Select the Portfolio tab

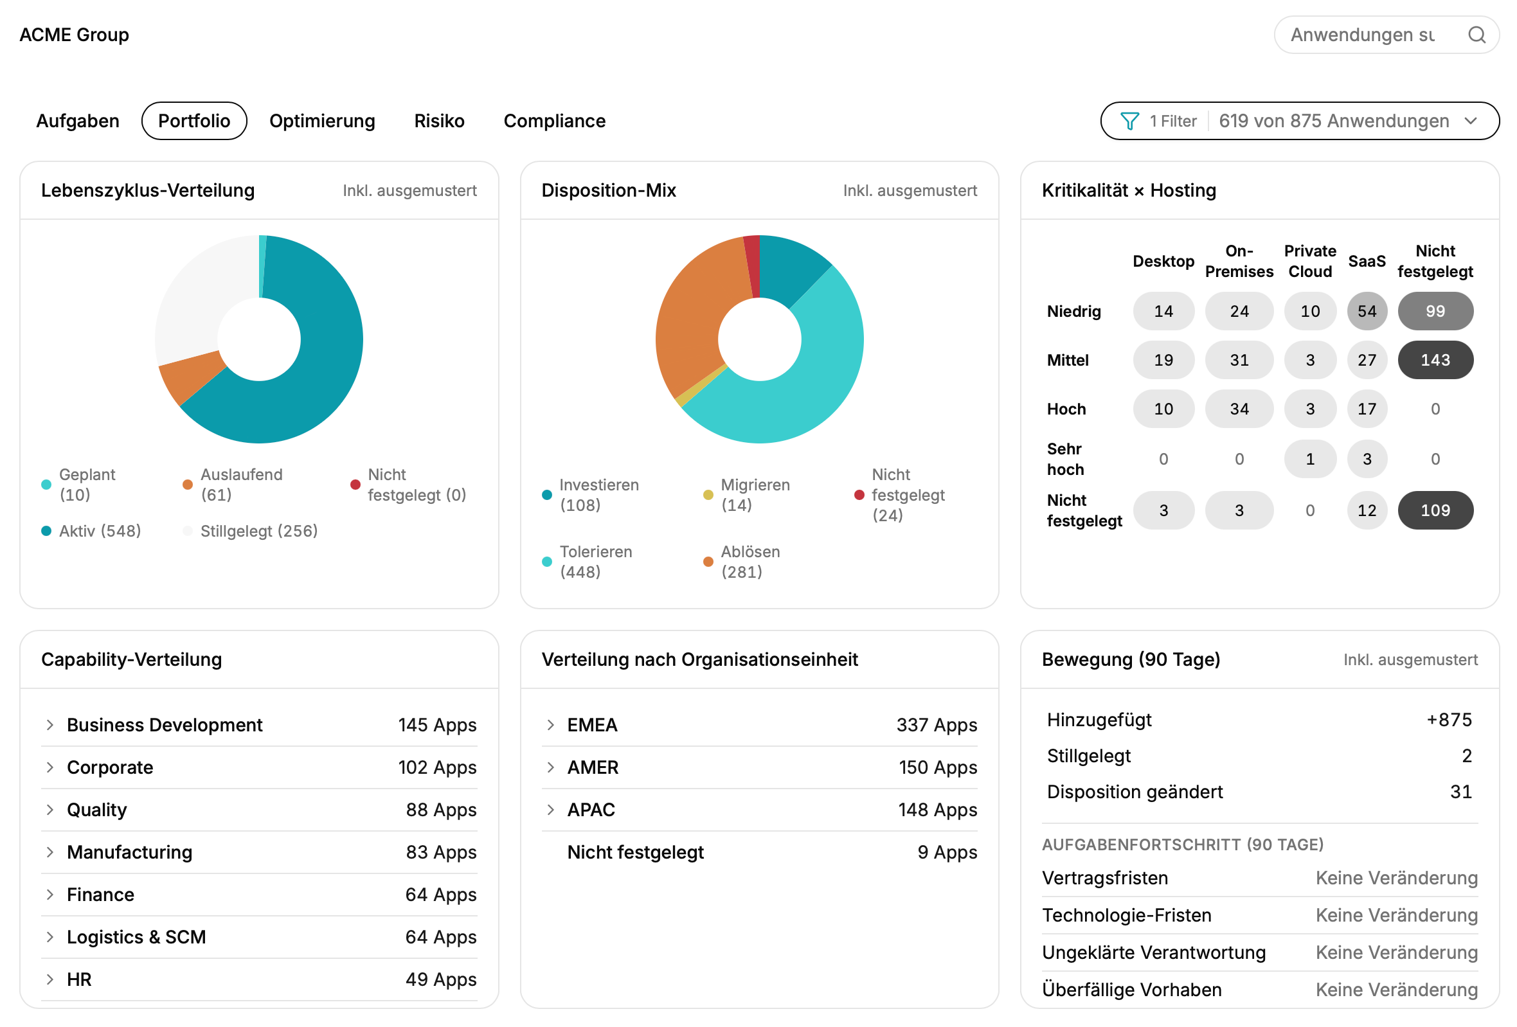click(x=194, y=121)
